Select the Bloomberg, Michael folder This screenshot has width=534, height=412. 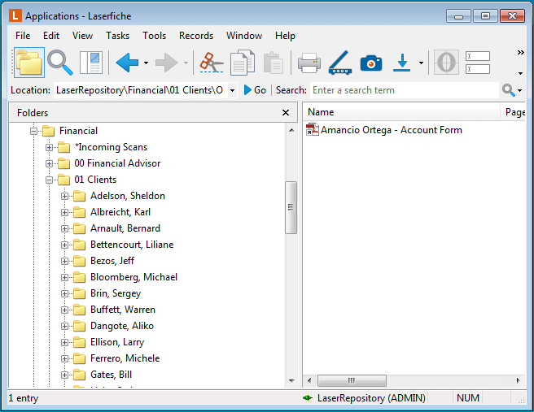(x=133, y=277)
